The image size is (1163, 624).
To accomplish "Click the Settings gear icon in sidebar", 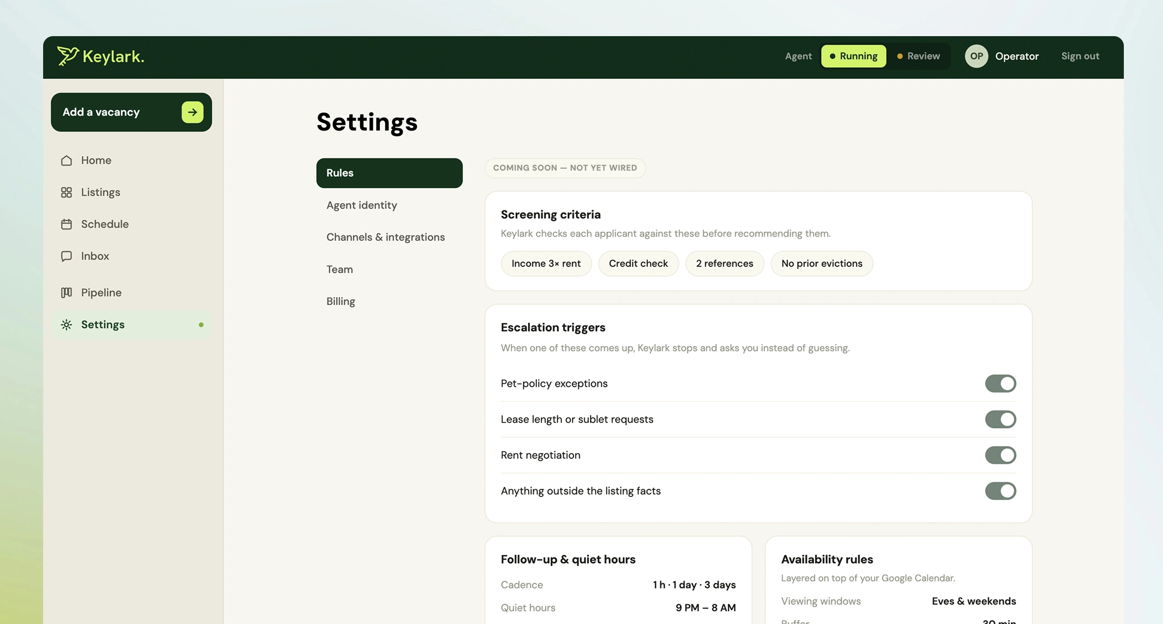I will [66, 325].
